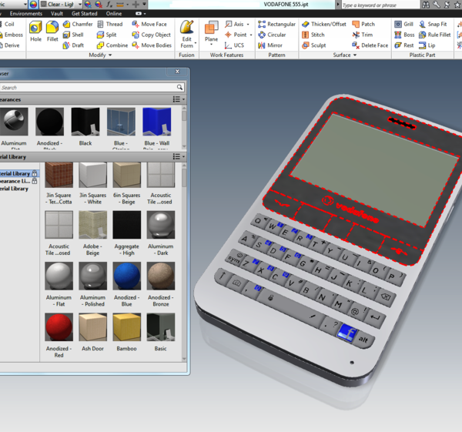Select the Circular pattern tool

[x=272, y=35]
